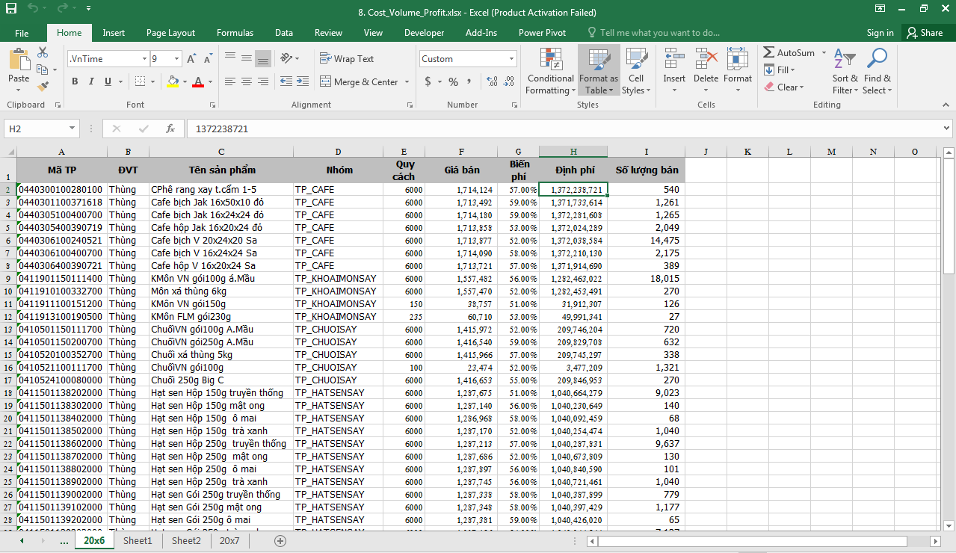
Task: Toggle Italic formatting
Action: [x=91, y=82]
